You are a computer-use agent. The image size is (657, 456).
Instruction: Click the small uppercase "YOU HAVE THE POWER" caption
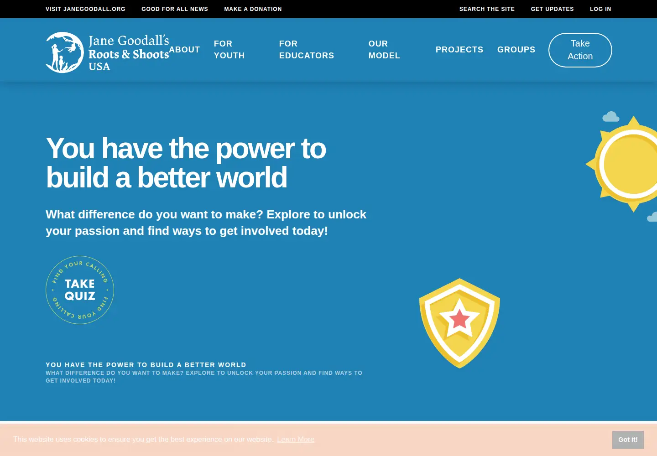146,365
